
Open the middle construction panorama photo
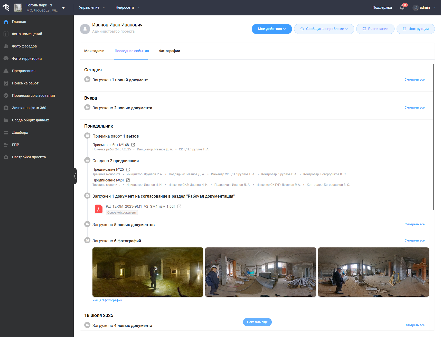point(261,272)
